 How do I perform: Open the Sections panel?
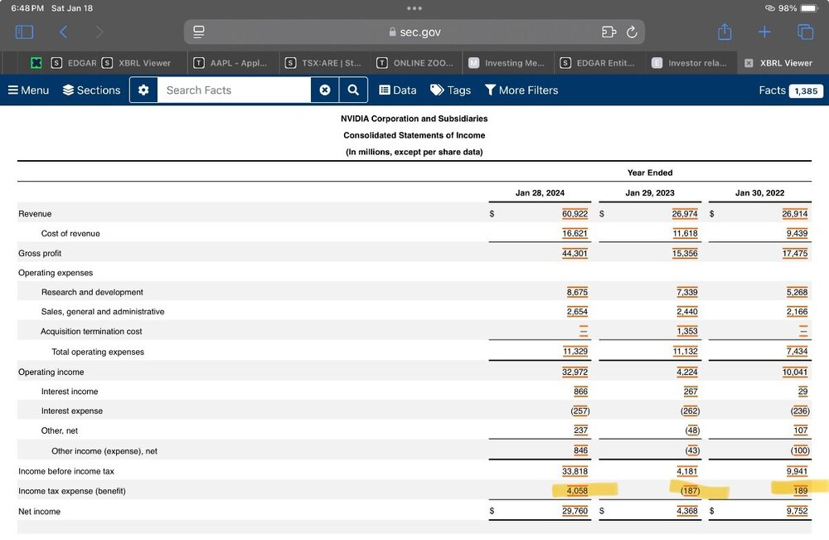[x=91, y=90]
